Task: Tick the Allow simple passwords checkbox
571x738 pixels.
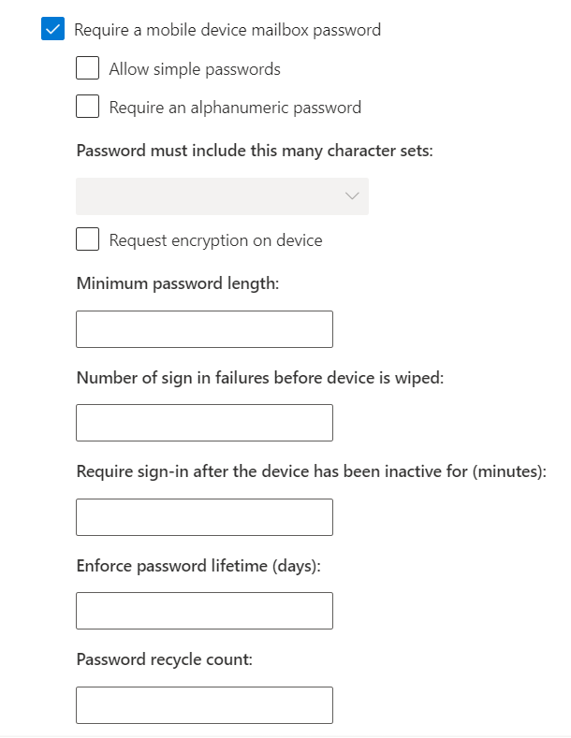Action: pos(88,68)
